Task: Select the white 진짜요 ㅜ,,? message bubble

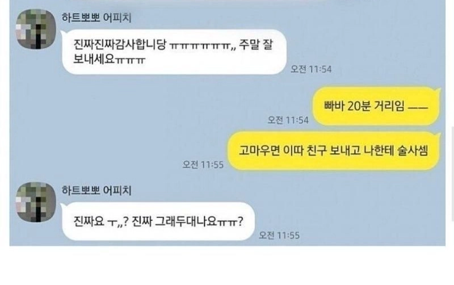Action: pos(158,221)
